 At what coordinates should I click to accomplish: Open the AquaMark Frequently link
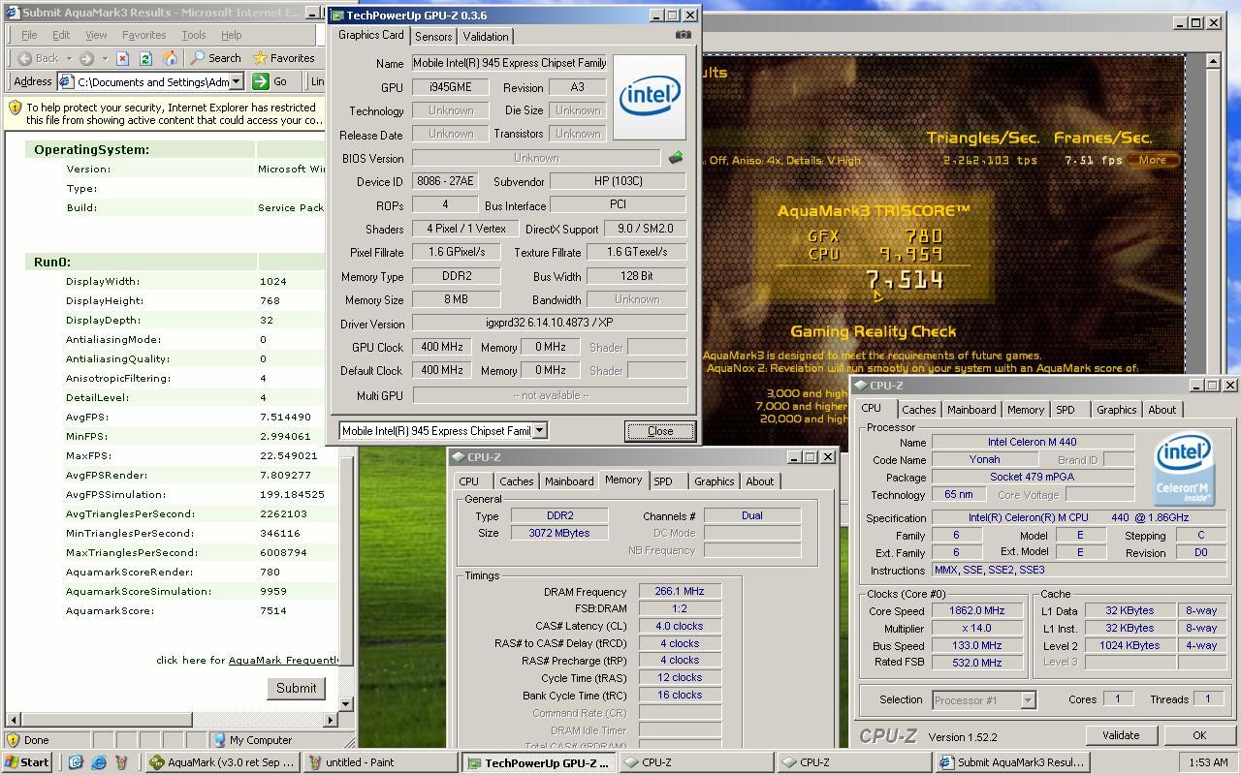[284, 661]
